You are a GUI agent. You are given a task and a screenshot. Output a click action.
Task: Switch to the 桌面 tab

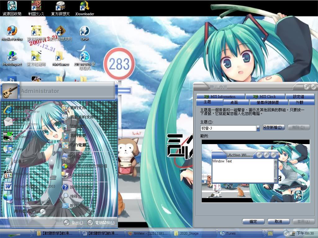[236, 102]
